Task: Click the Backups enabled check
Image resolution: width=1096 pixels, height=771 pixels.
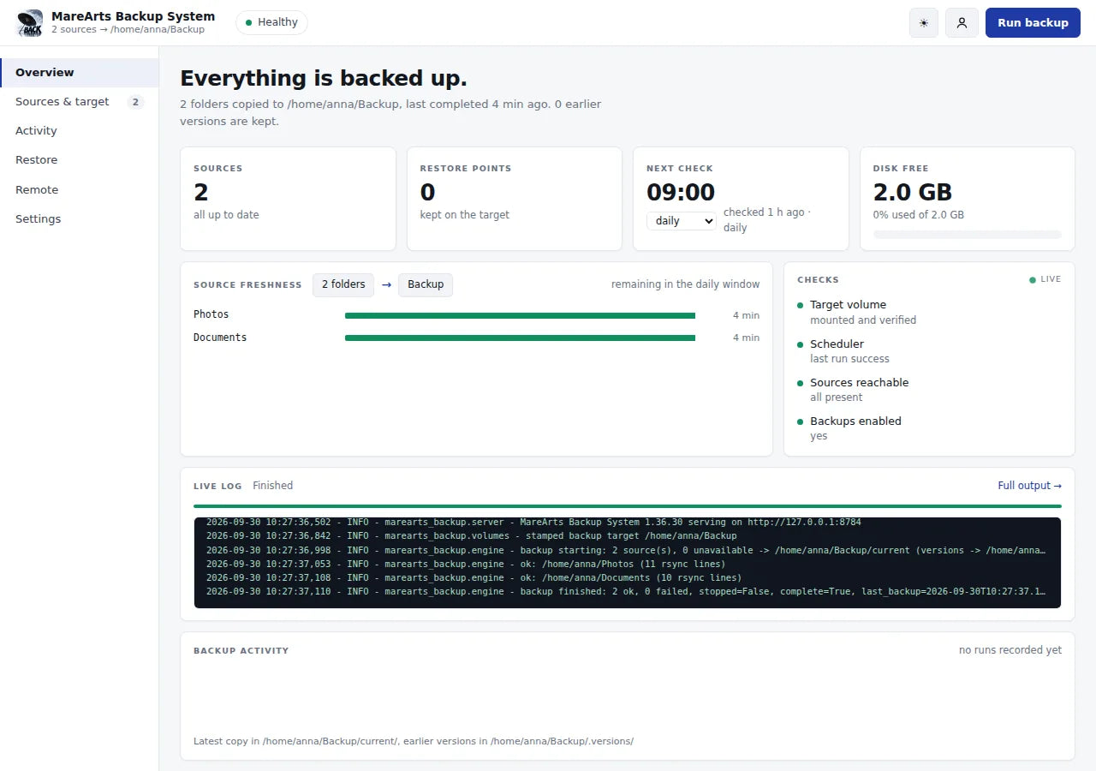Action: pos(929,428)
